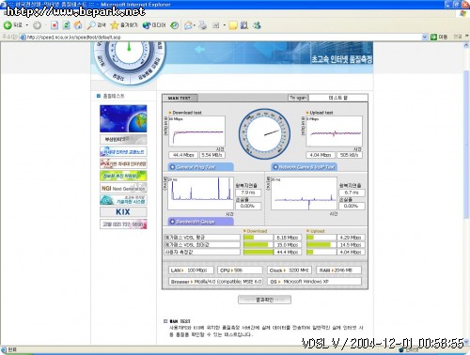This screenshot has width=470, height=355.
Task: Click the green Back arrow icon
Action: (x=8, y=25)
